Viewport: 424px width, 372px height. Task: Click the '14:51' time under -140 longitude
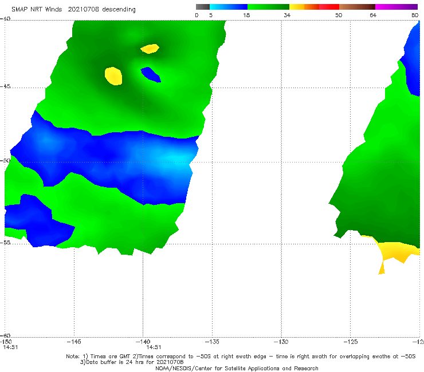pyautogui.click(x=154, y=347)
